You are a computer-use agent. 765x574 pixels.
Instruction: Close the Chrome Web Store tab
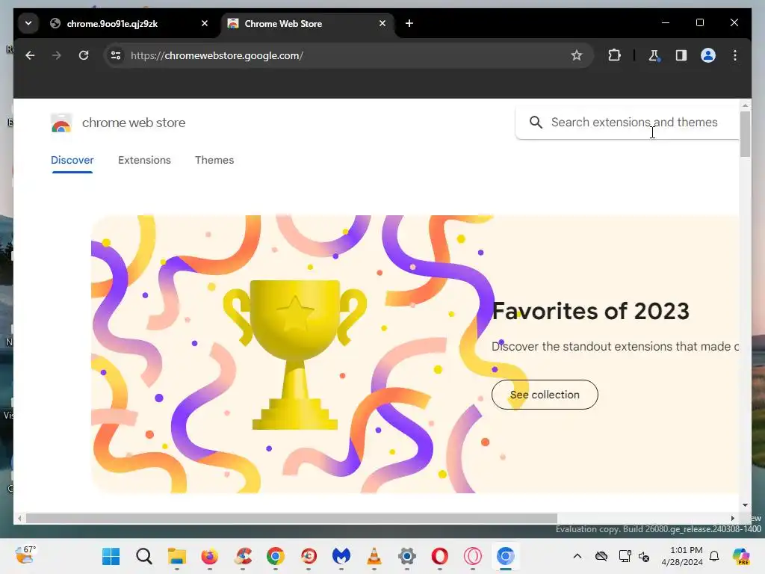[x=382, y=23]
